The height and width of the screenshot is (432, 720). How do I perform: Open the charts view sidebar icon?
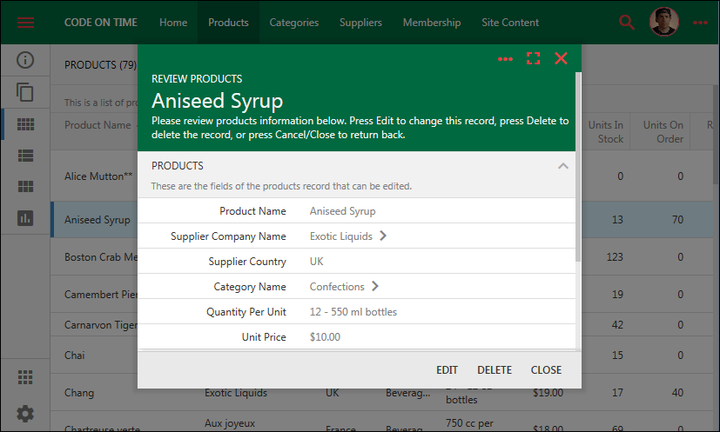(25, 218)
